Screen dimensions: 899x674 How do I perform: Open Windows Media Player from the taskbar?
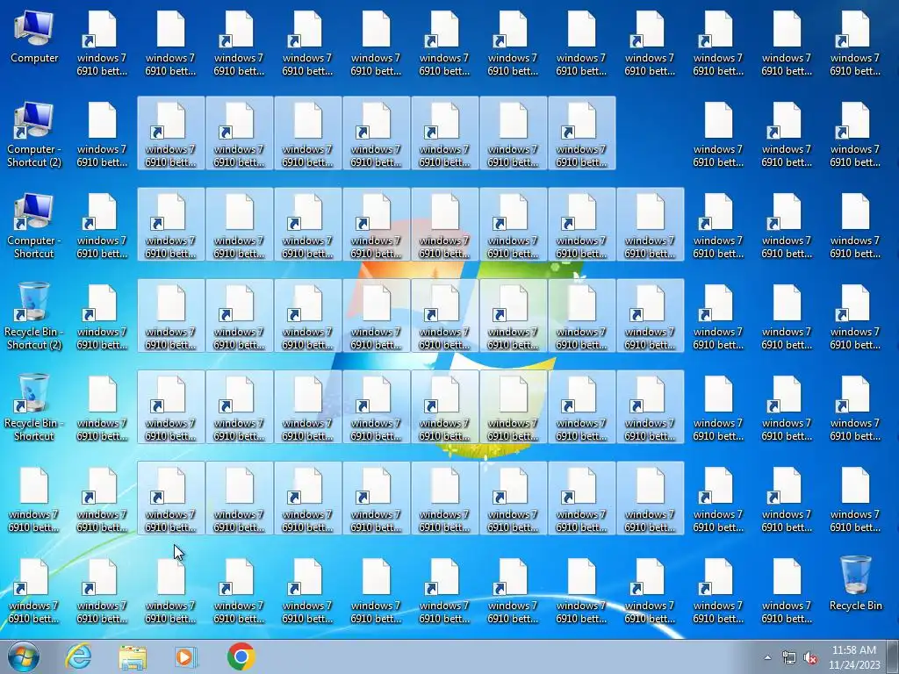tap(186, 656)
